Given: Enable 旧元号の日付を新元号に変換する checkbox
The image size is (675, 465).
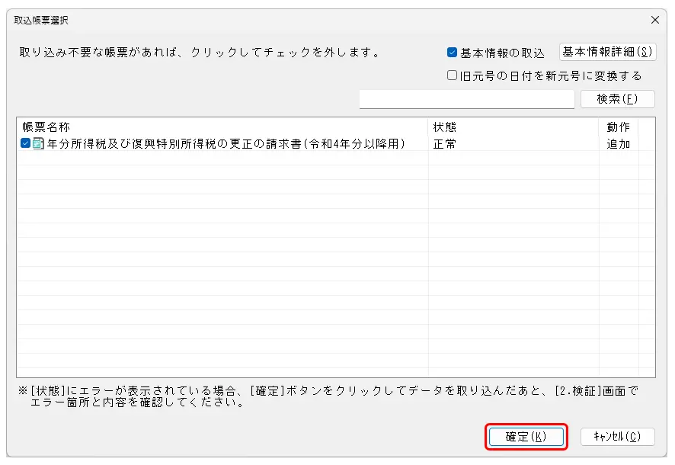Looking at the screenshot, I should pyautogui.click(x=453, y=75).
